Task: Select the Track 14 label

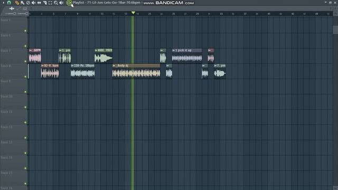Action: tap(6, 158)
